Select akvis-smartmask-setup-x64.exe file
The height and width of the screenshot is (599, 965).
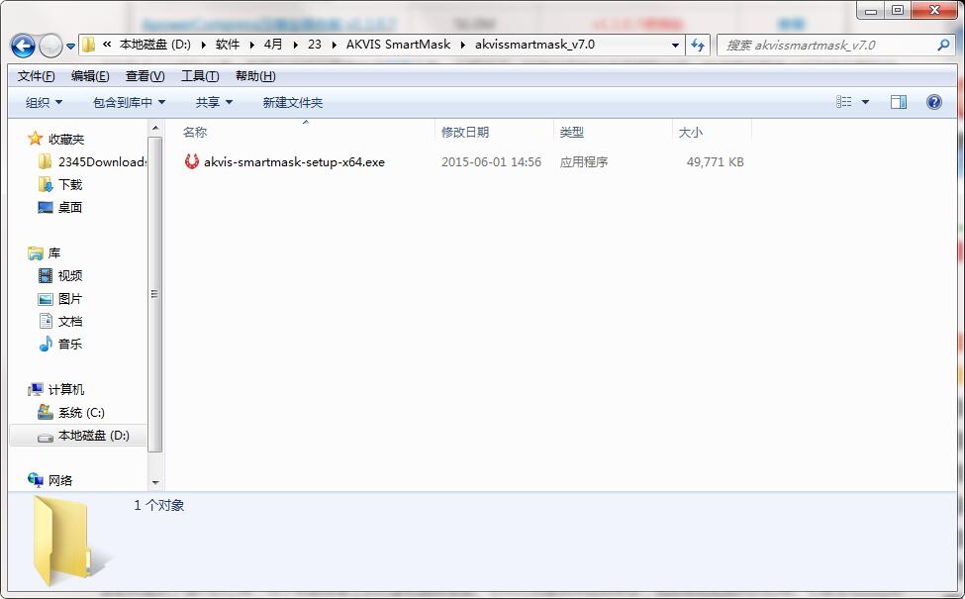[294, 162]
